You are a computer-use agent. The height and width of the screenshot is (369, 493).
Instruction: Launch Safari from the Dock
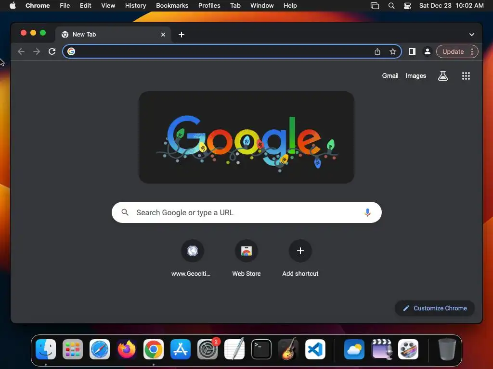[100, 349]
